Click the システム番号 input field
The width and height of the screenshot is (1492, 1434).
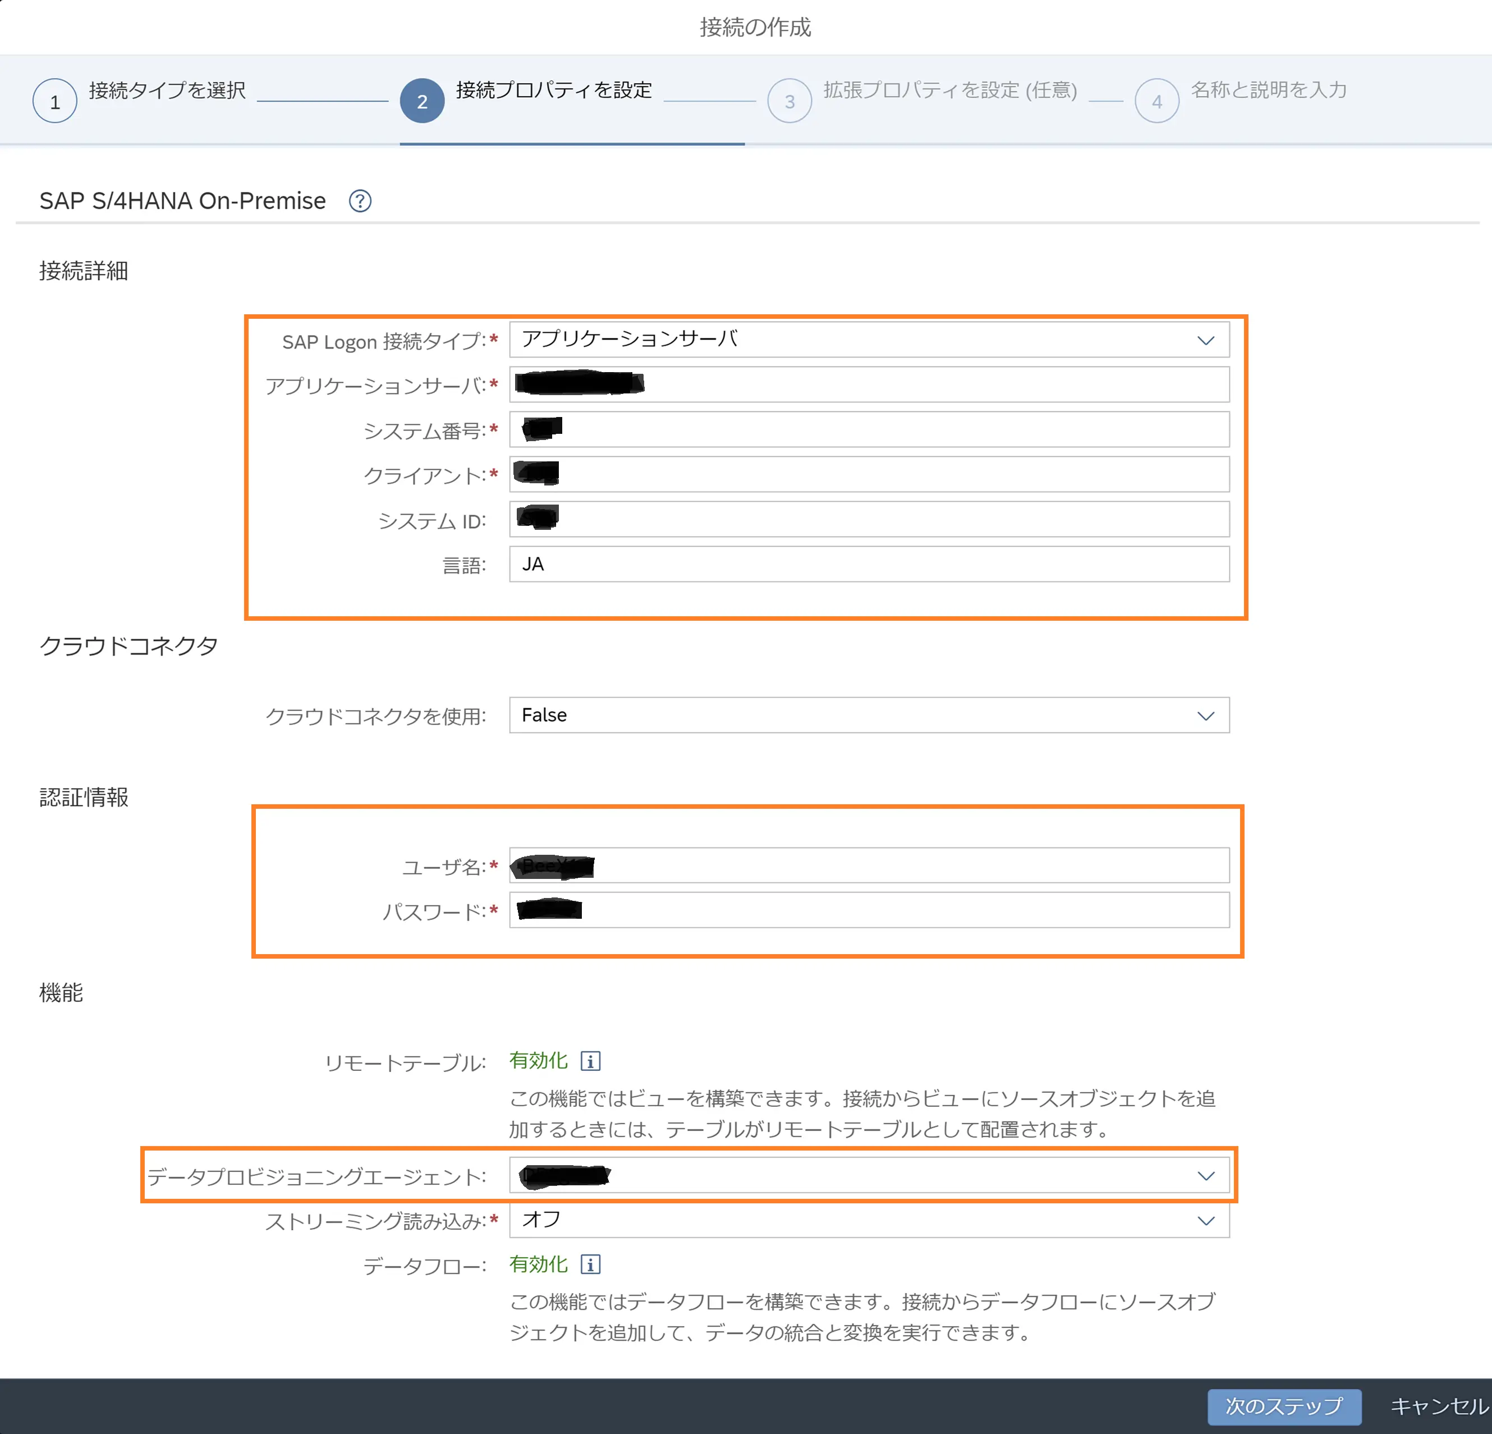[869, 429]
